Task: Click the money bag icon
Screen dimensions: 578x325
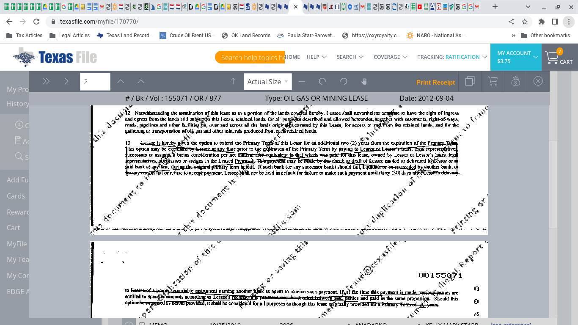Action: [x=515, y=82]
